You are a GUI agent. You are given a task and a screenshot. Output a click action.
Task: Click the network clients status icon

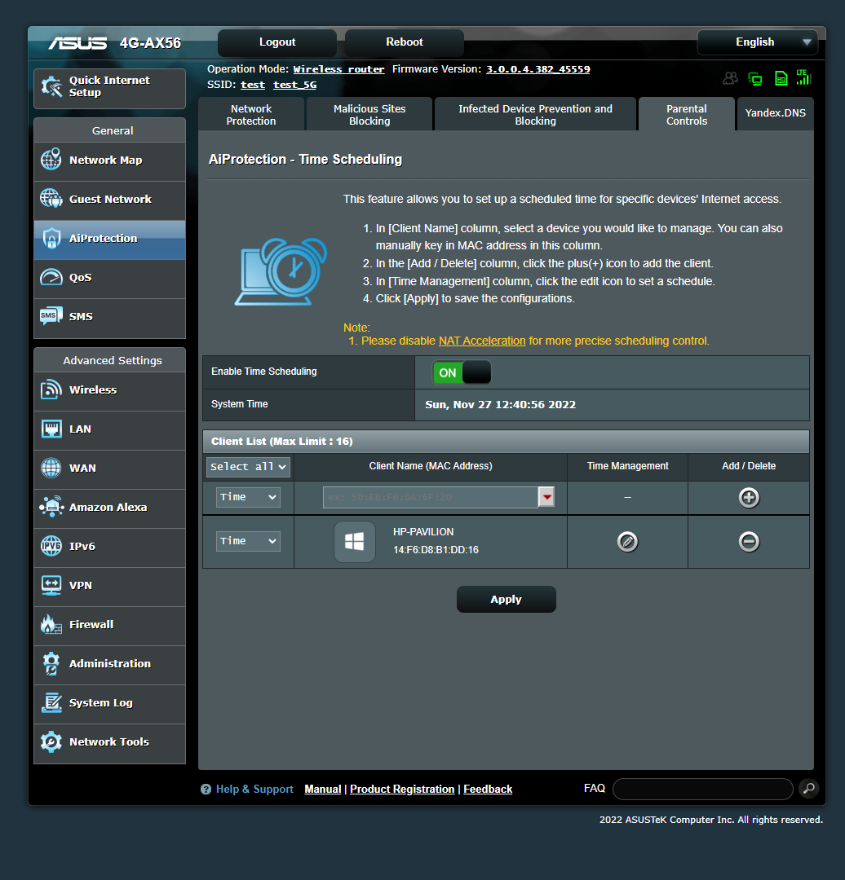click(x=755, y=78)
